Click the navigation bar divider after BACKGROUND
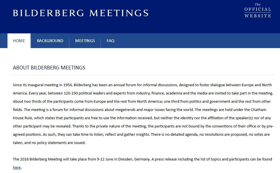280x173 pixels. coord(69,41)
